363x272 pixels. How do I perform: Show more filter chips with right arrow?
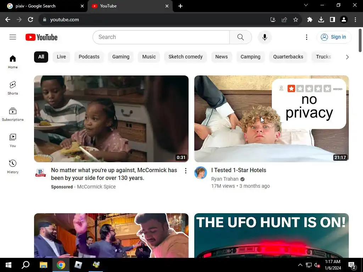pos(347,57)
